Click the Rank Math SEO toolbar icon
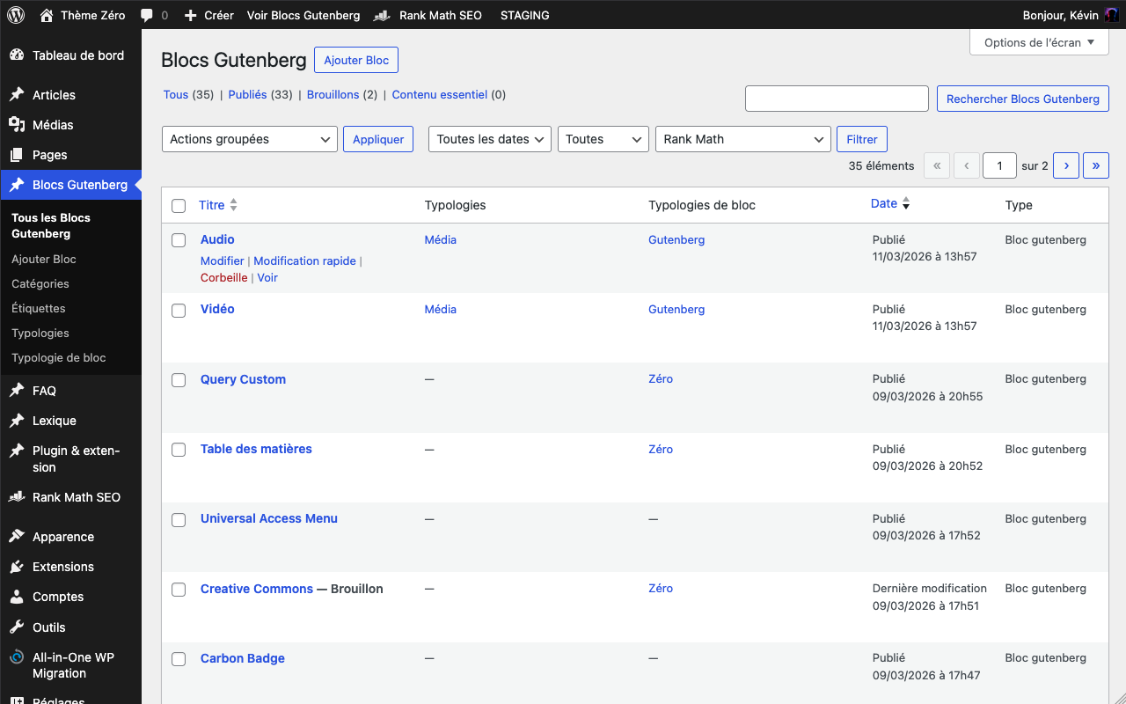The height and width of the screenshot is (704, 1126). tap(382, 15)
